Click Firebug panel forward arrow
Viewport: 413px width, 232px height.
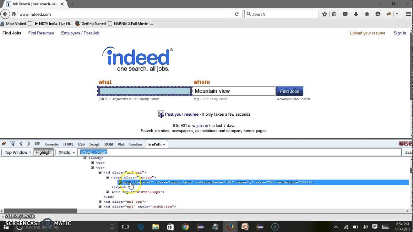pos(28,144)
